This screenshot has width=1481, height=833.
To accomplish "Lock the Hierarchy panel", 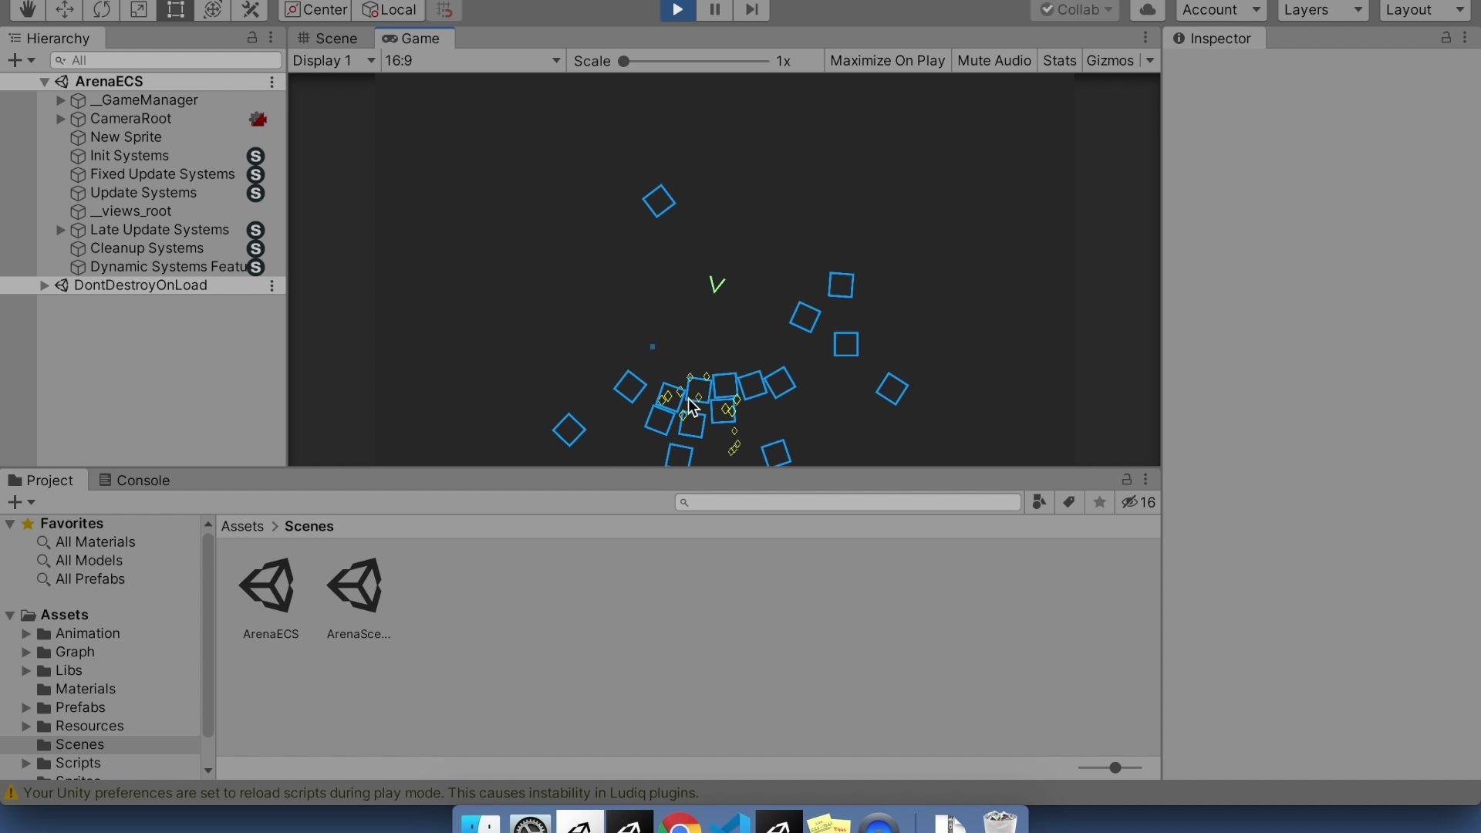I will (x=252, y=37).
